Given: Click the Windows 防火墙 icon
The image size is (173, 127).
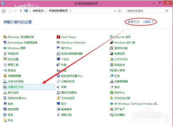Looking at the screenshot, I should coord(112,42).
